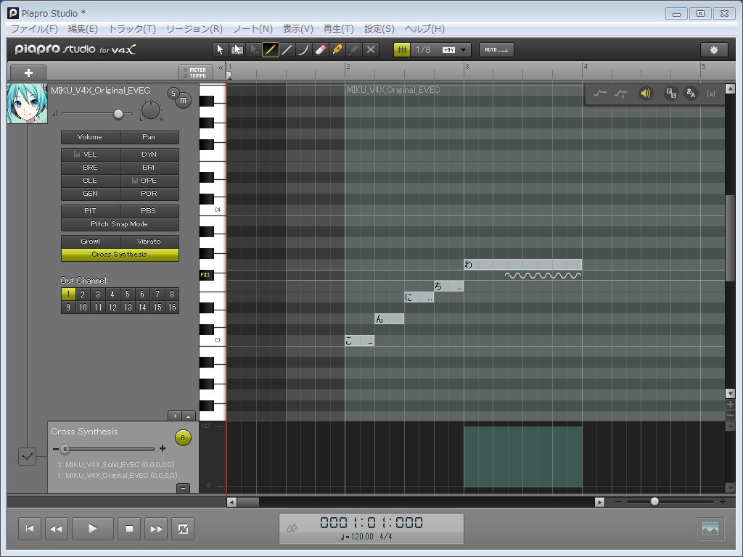
Task: Click the あA language switch icon
Action: pos(691,94)
